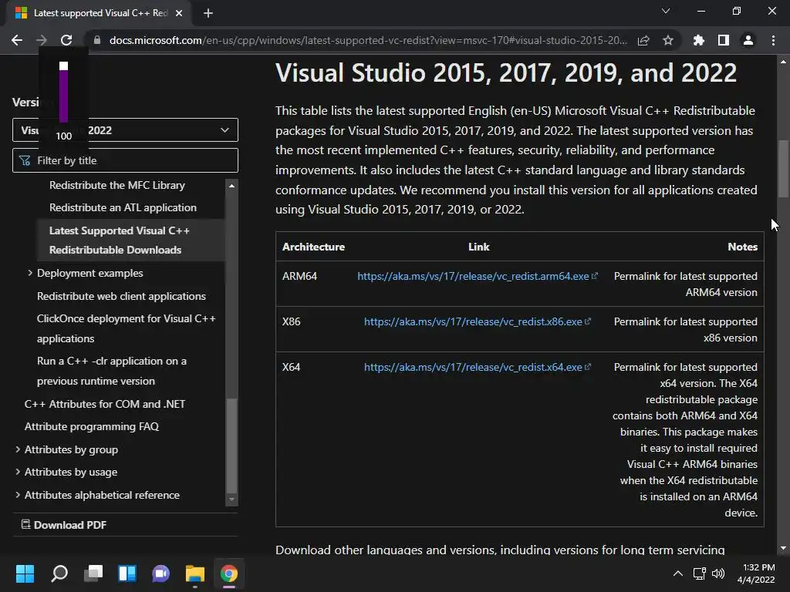Open ClickOnce deployment for Visual C++
The width and height of the screenshot is (790, 592).
126,328
